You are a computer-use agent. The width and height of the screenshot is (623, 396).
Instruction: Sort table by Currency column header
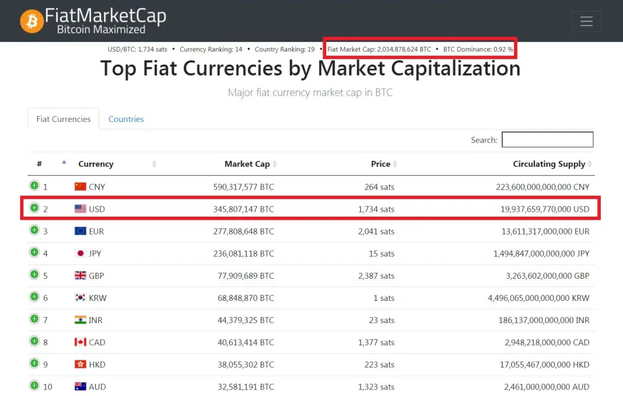pyautogui.click(x=96, y=164)
